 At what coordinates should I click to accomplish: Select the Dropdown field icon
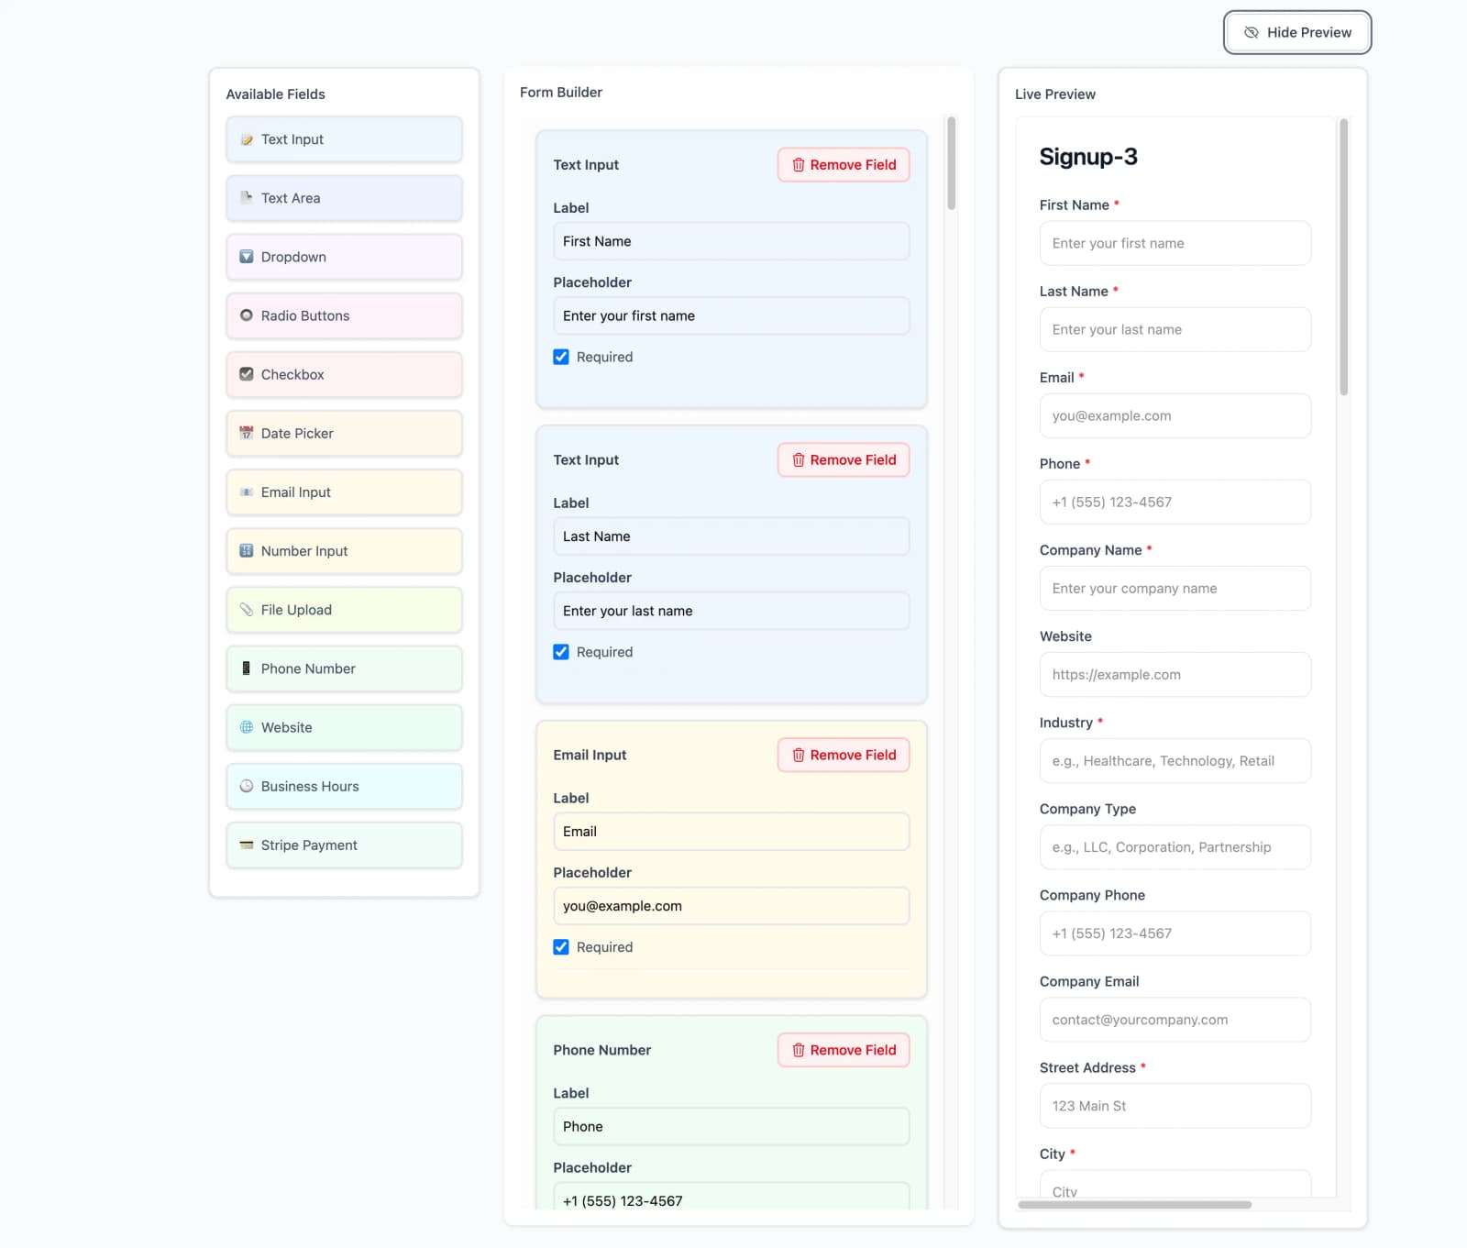pyautogui.click(x=247, y=257)
